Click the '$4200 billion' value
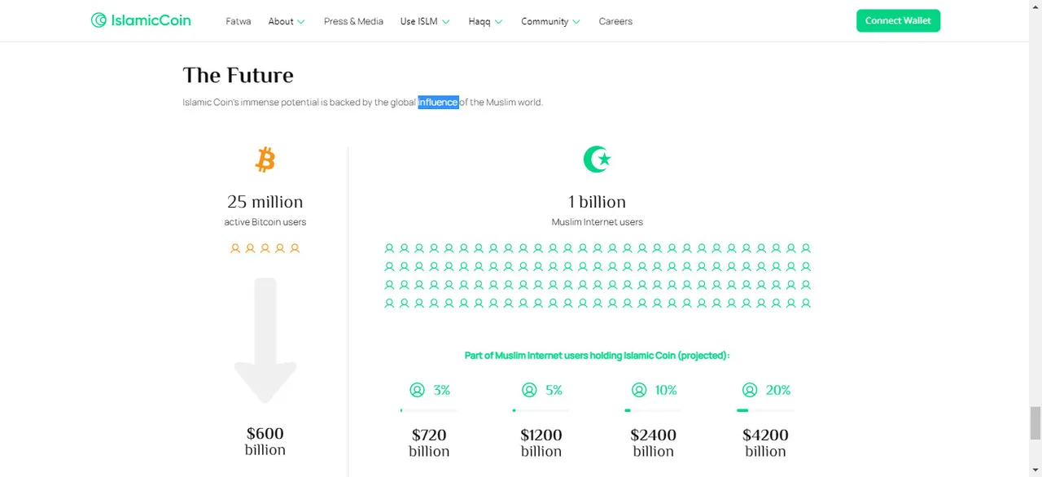The width and height of the screenshot is (1042, 477). (765, 443)
